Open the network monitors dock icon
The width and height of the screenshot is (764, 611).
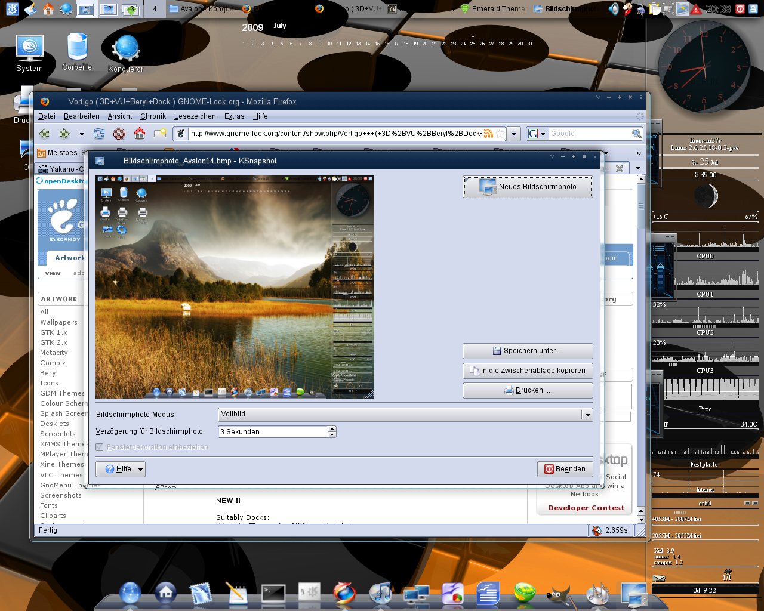(x=416, y=595)
